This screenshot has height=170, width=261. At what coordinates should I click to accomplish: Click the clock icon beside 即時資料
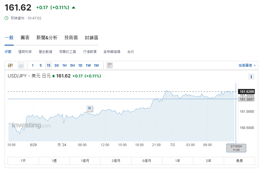click(7, 18)
